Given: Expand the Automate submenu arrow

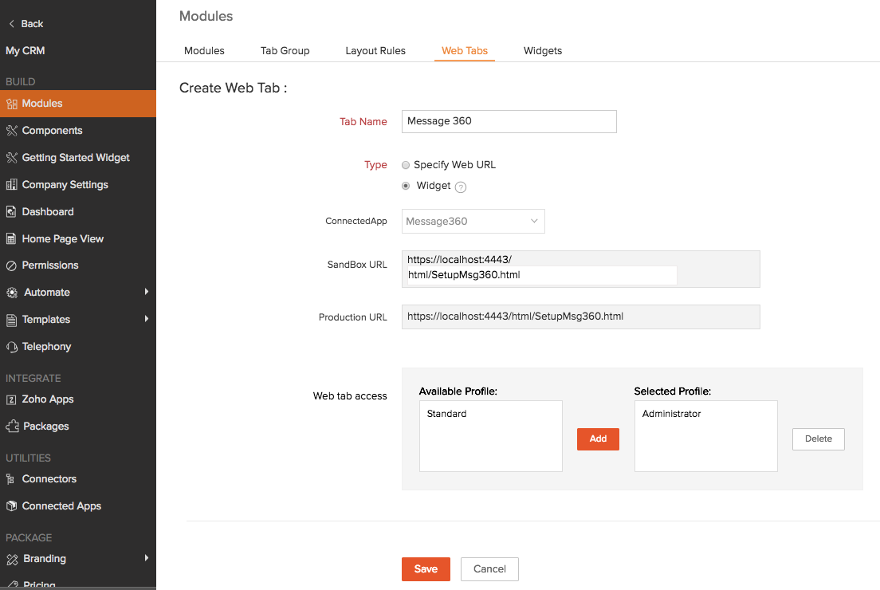Looking at the screenshot, I should (x=147, y=292).
